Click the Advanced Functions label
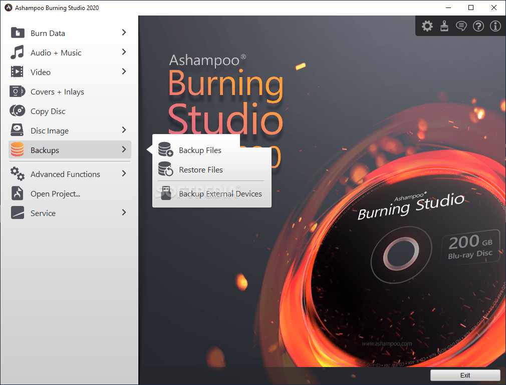Image resolution: width=506 pixels, height=385 pixels. point(65,174)
